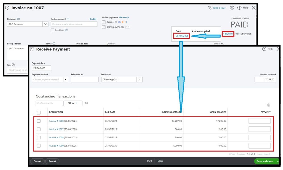283x170 pixels.
Task: Open Invoice # 1008 link
Action: (56, 137)
